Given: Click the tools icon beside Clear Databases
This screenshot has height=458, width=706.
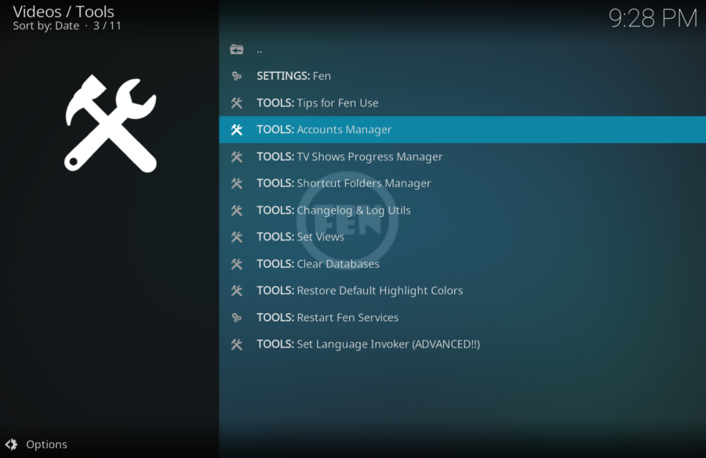Looking at the screenshot, I should (236, 264).
